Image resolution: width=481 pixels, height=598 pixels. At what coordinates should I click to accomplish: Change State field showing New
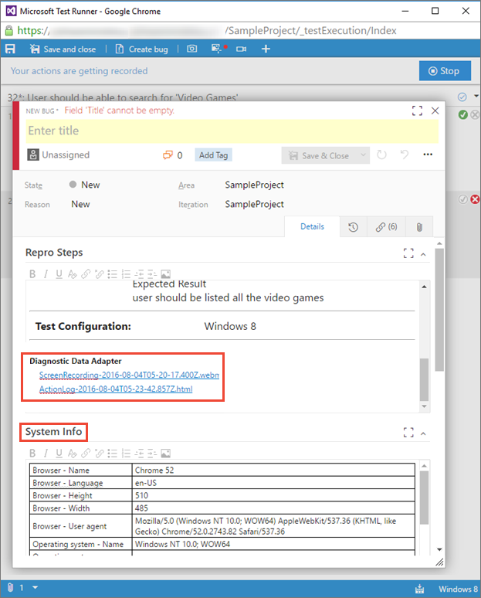pos(90,185)
